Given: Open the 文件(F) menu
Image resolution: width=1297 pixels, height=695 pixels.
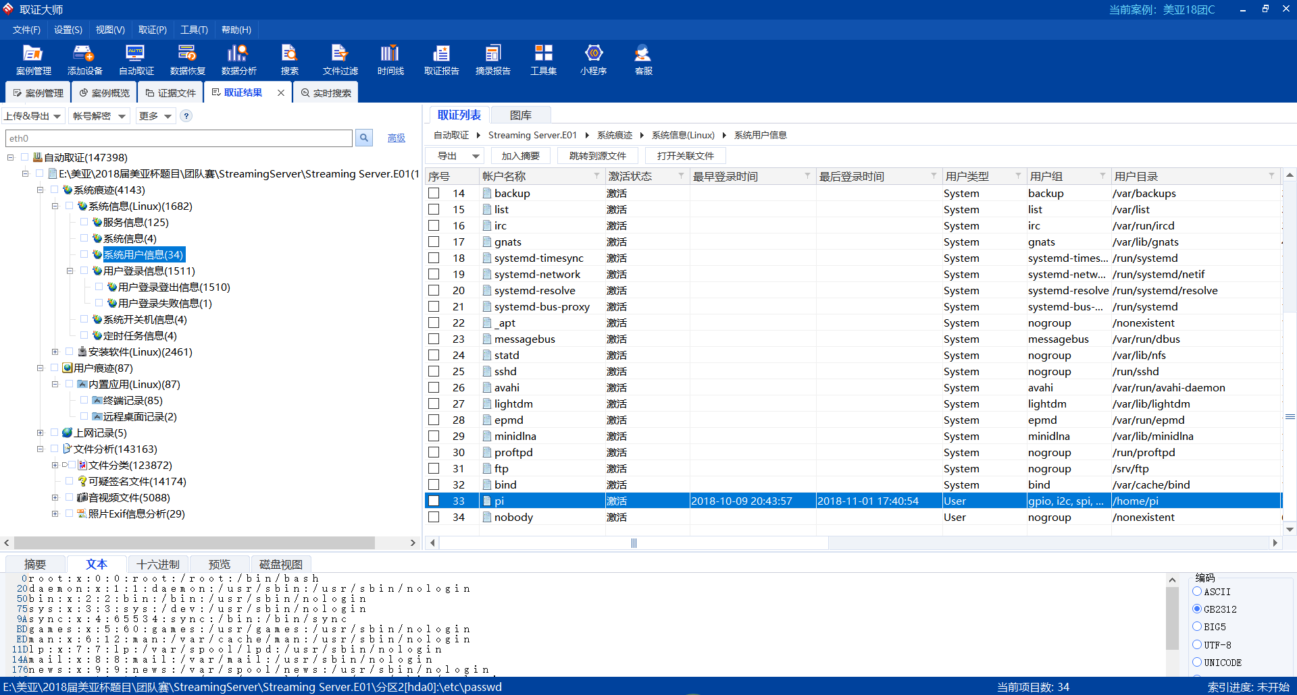Looking at the screenshot, I should click(x=26, y=30).
